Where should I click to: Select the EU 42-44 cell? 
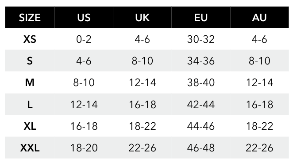coord(201,104)
